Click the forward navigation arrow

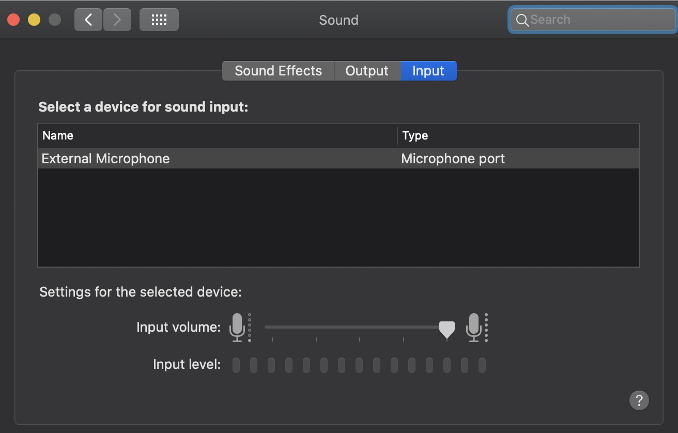tap(117, 20)
